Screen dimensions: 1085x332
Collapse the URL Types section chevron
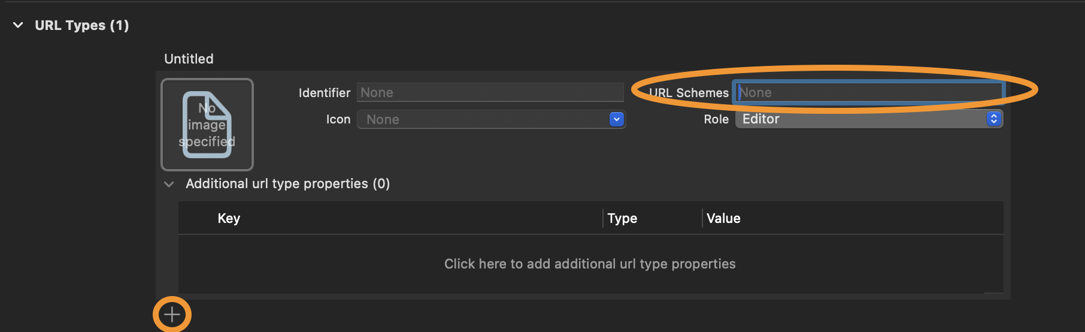(19, 25)
